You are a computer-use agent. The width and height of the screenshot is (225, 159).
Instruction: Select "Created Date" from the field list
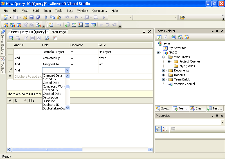(x=52, y=94)
